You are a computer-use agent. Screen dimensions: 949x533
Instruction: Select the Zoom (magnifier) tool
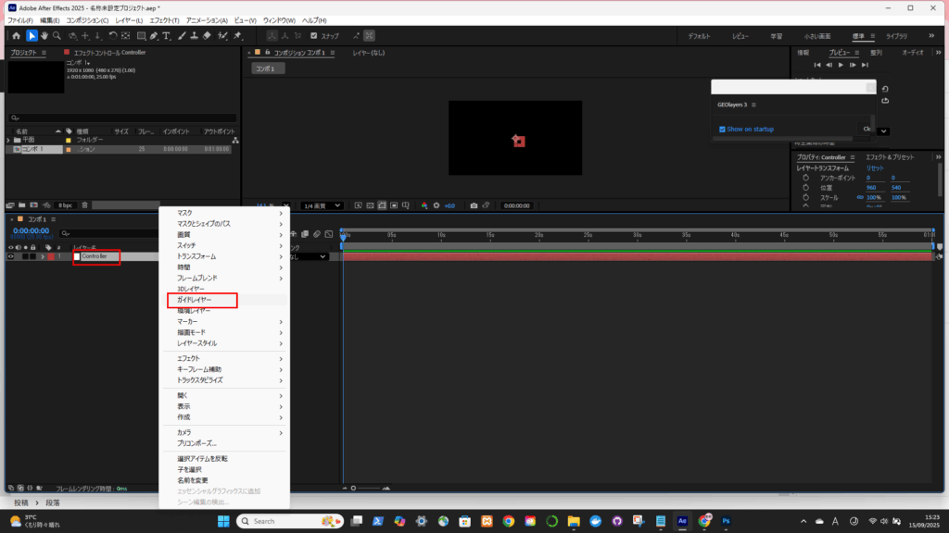(x=57, y=35)
